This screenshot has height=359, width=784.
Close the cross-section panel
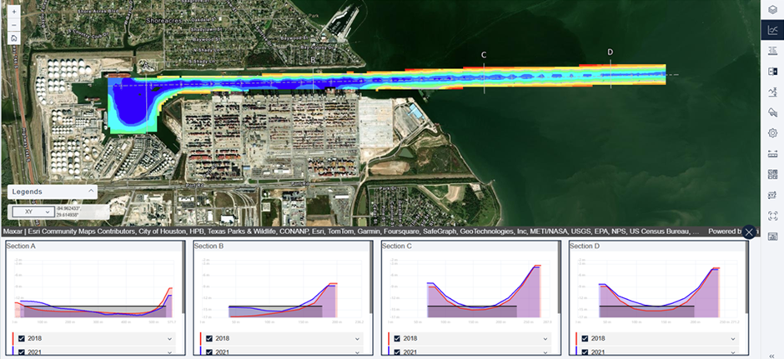click(749, 232)
